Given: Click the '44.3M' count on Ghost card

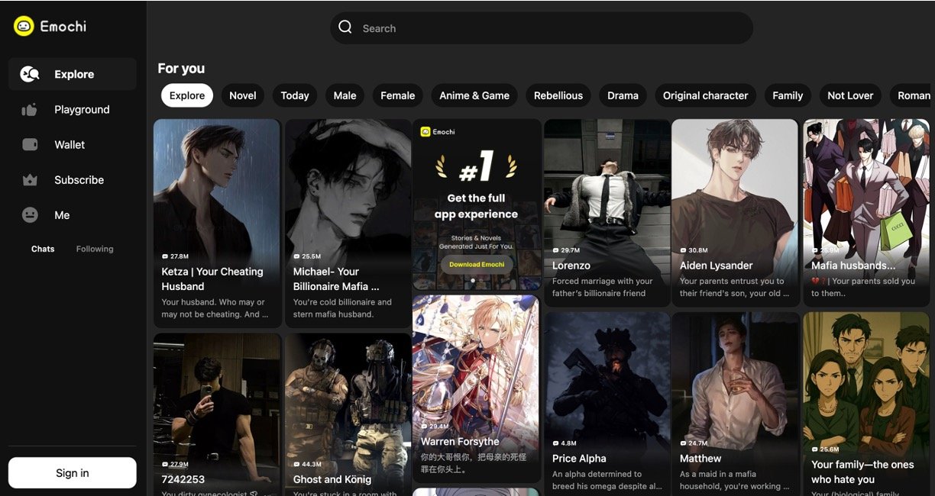Looking at the screenshot, I should click(311, 464).
